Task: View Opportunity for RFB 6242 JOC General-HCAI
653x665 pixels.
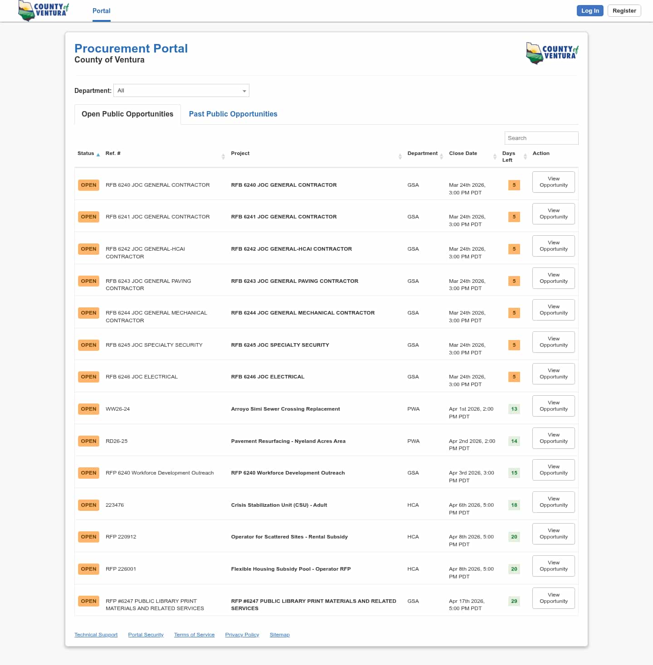Action: pyautogui.click(x=554, y=246)
